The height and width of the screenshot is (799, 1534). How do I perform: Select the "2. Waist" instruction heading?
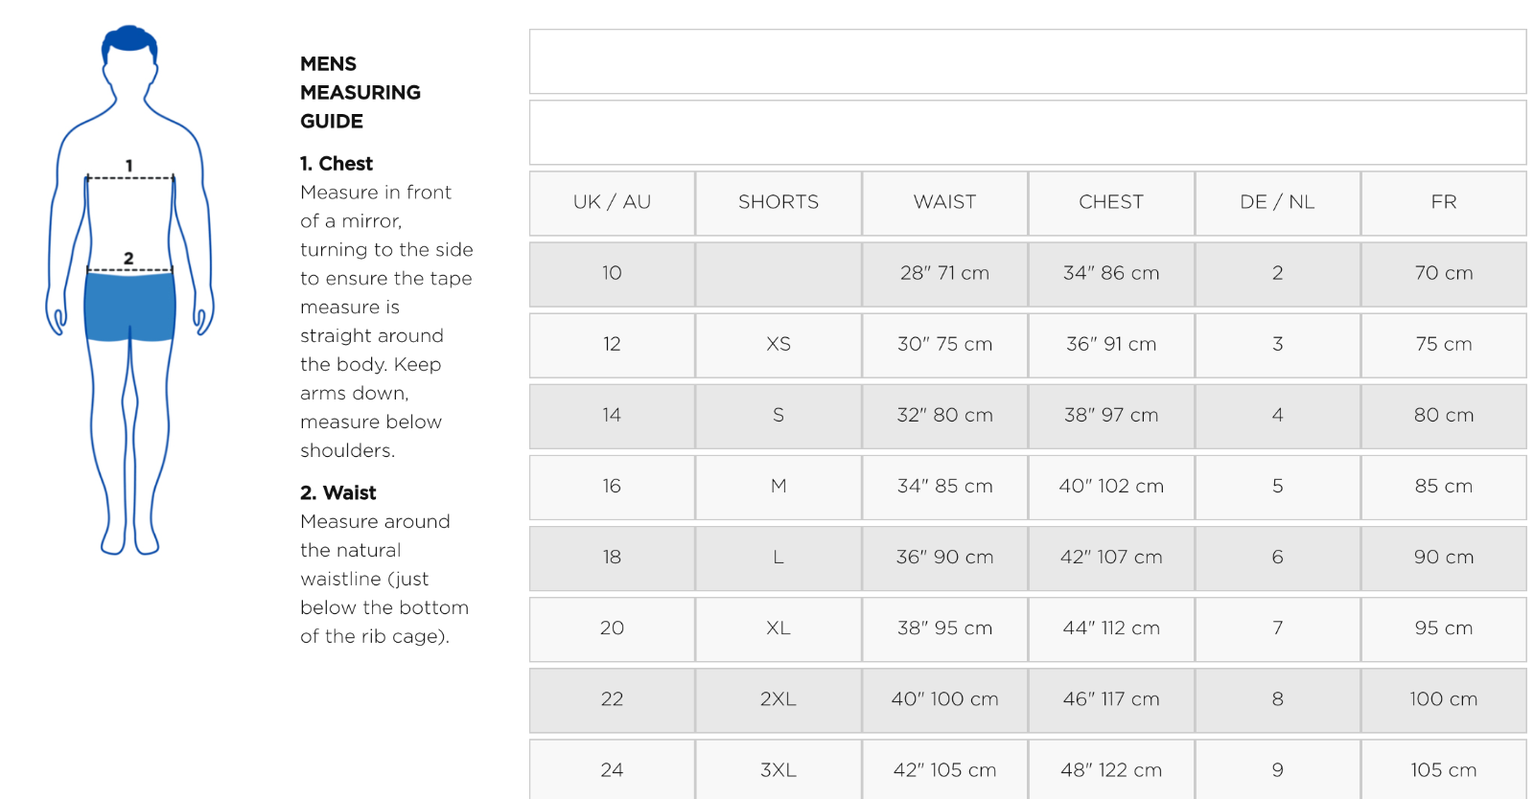[338, 493]
